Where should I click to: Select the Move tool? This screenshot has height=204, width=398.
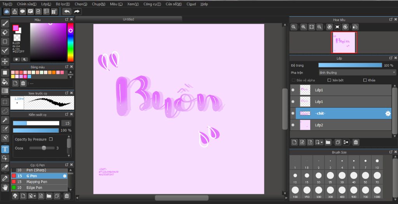tap(5, 62)
